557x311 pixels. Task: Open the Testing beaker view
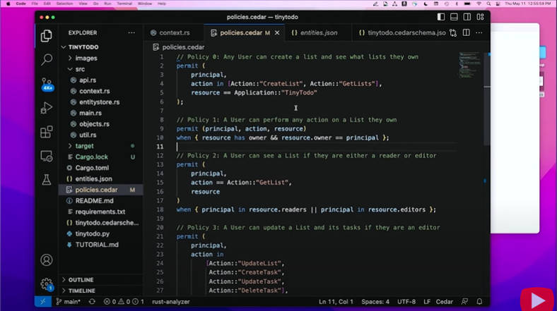(x=46, y=180)
